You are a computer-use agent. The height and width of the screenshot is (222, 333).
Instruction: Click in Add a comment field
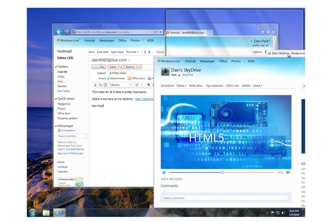(226, 198)
